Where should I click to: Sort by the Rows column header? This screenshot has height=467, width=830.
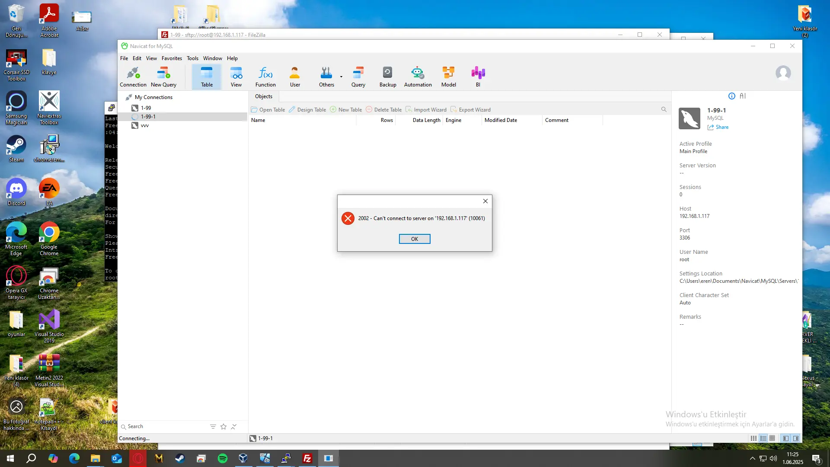pyautogui.click(x=376, y=120)
